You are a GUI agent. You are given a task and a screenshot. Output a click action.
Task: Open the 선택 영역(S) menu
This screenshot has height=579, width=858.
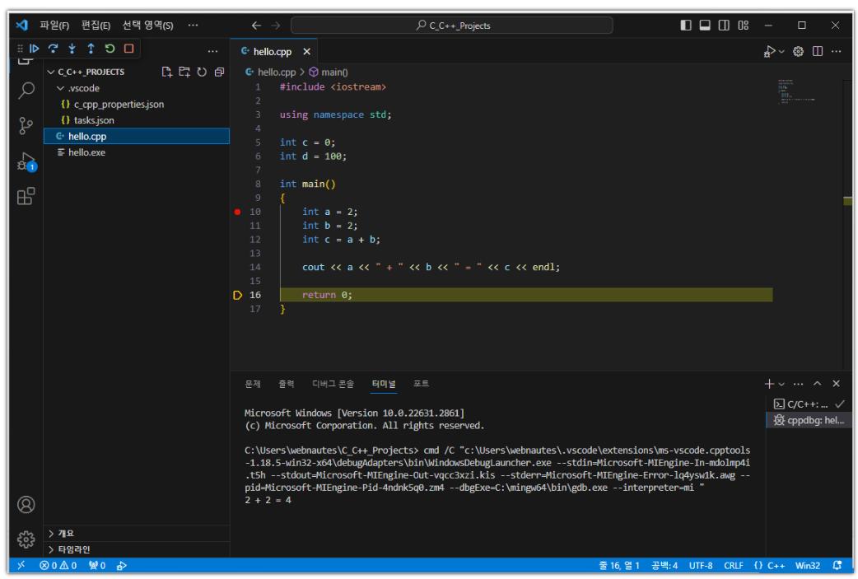(x=147, y=26)
